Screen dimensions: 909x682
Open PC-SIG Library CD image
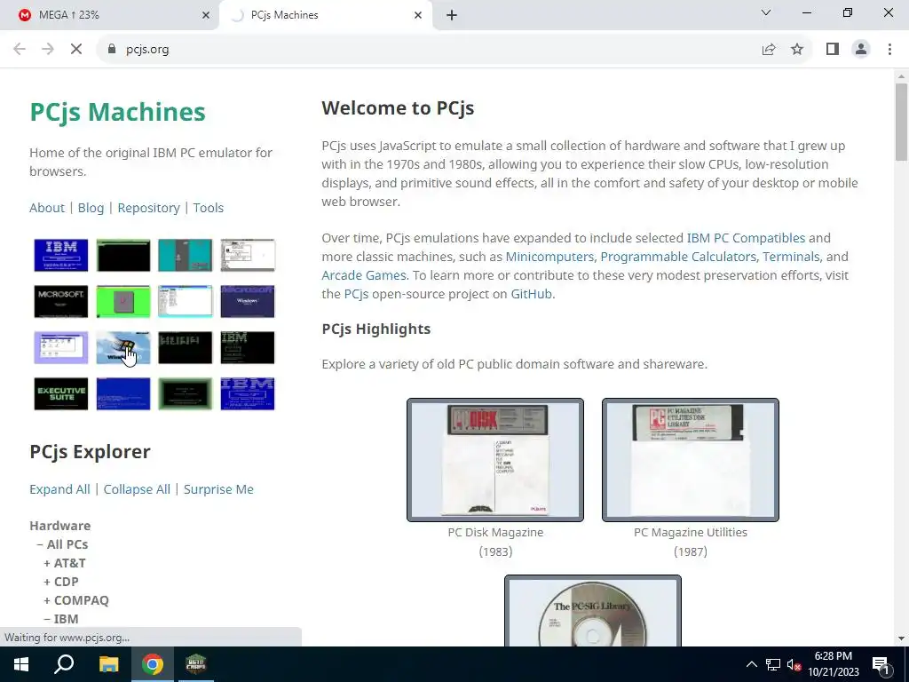(x=592, y=611)
